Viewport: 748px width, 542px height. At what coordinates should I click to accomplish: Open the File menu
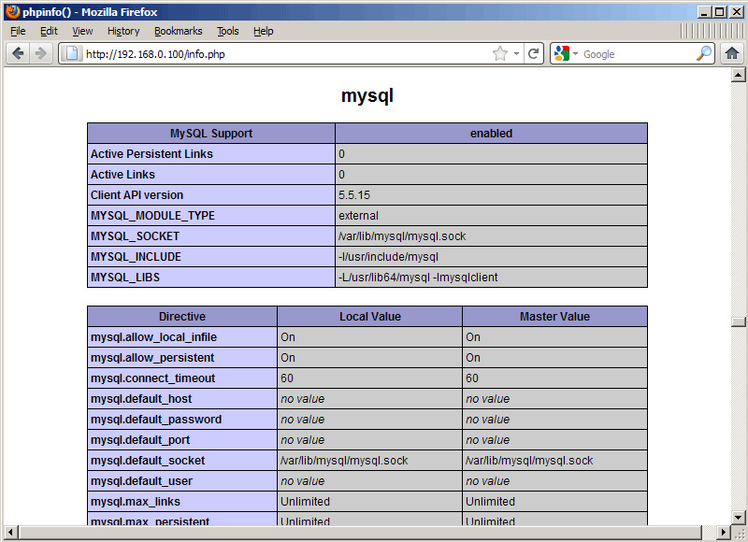(18, 31)
